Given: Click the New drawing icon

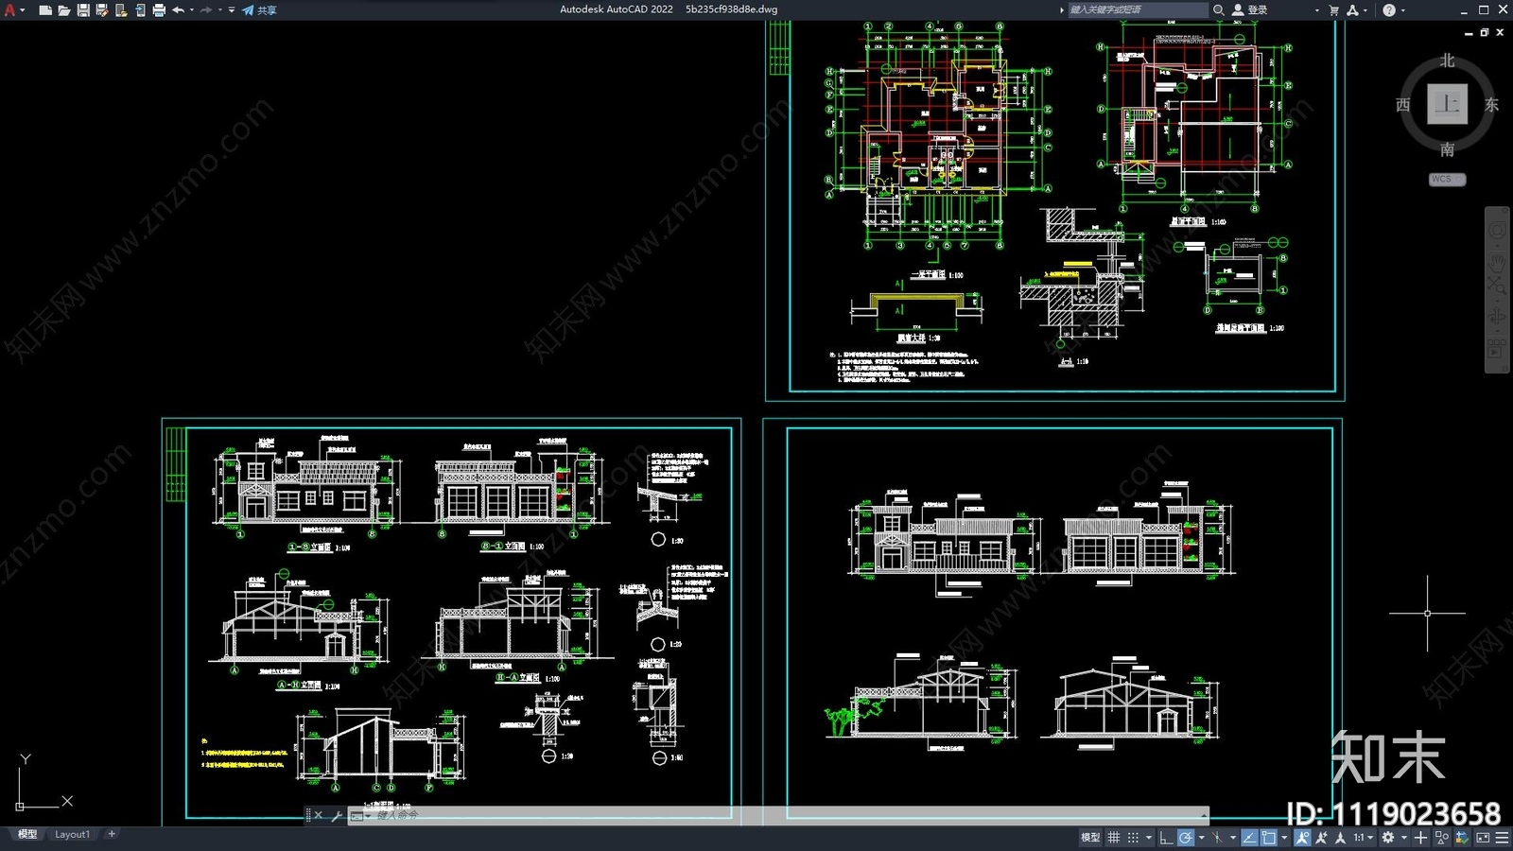Looking at the screenshot, I should [x=44, y=9].
